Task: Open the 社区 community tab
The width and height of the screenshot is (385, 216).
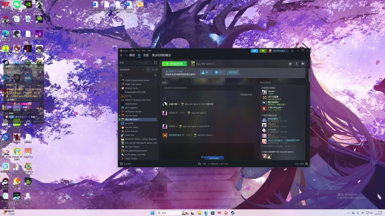Action: tap(146, 55)
